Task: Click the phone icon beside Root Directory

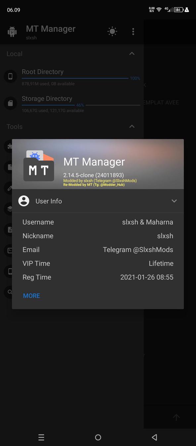Action: pyautogui.click(x=10, y=76)
